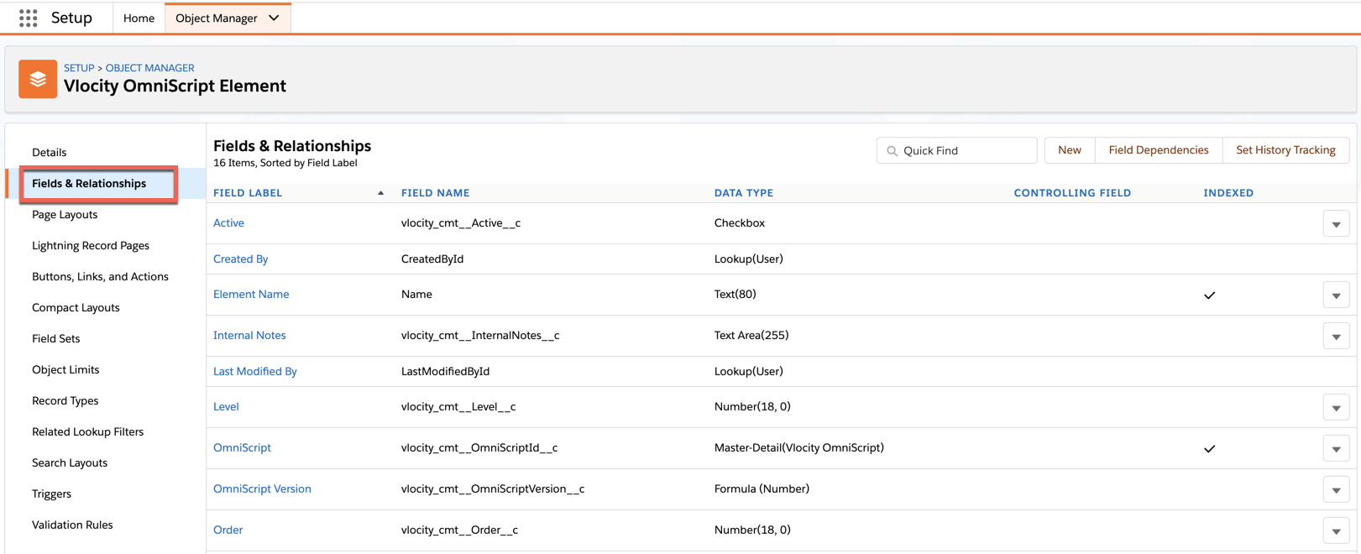The height and width of the screenshot is (554, 1361).
Task: Click the Field Label sort arrow
Action: click(380, 193)
